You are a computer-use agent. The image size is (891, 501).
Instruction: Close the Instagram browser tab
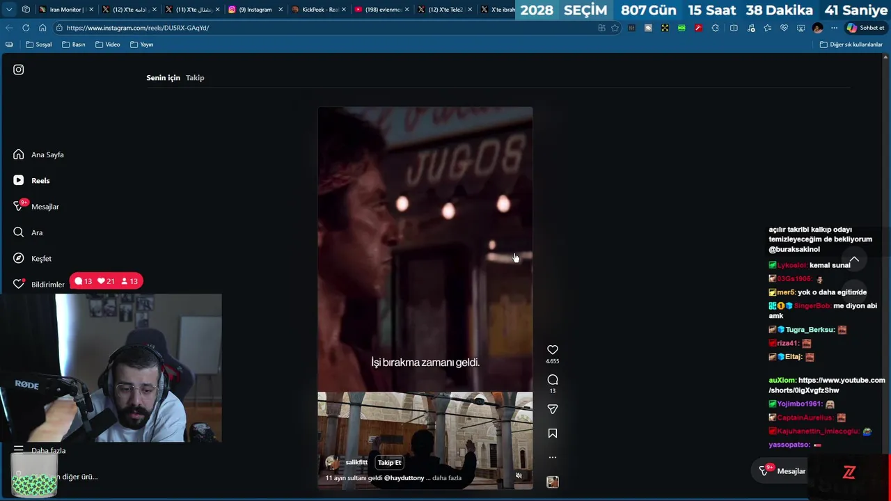point(281,10)
